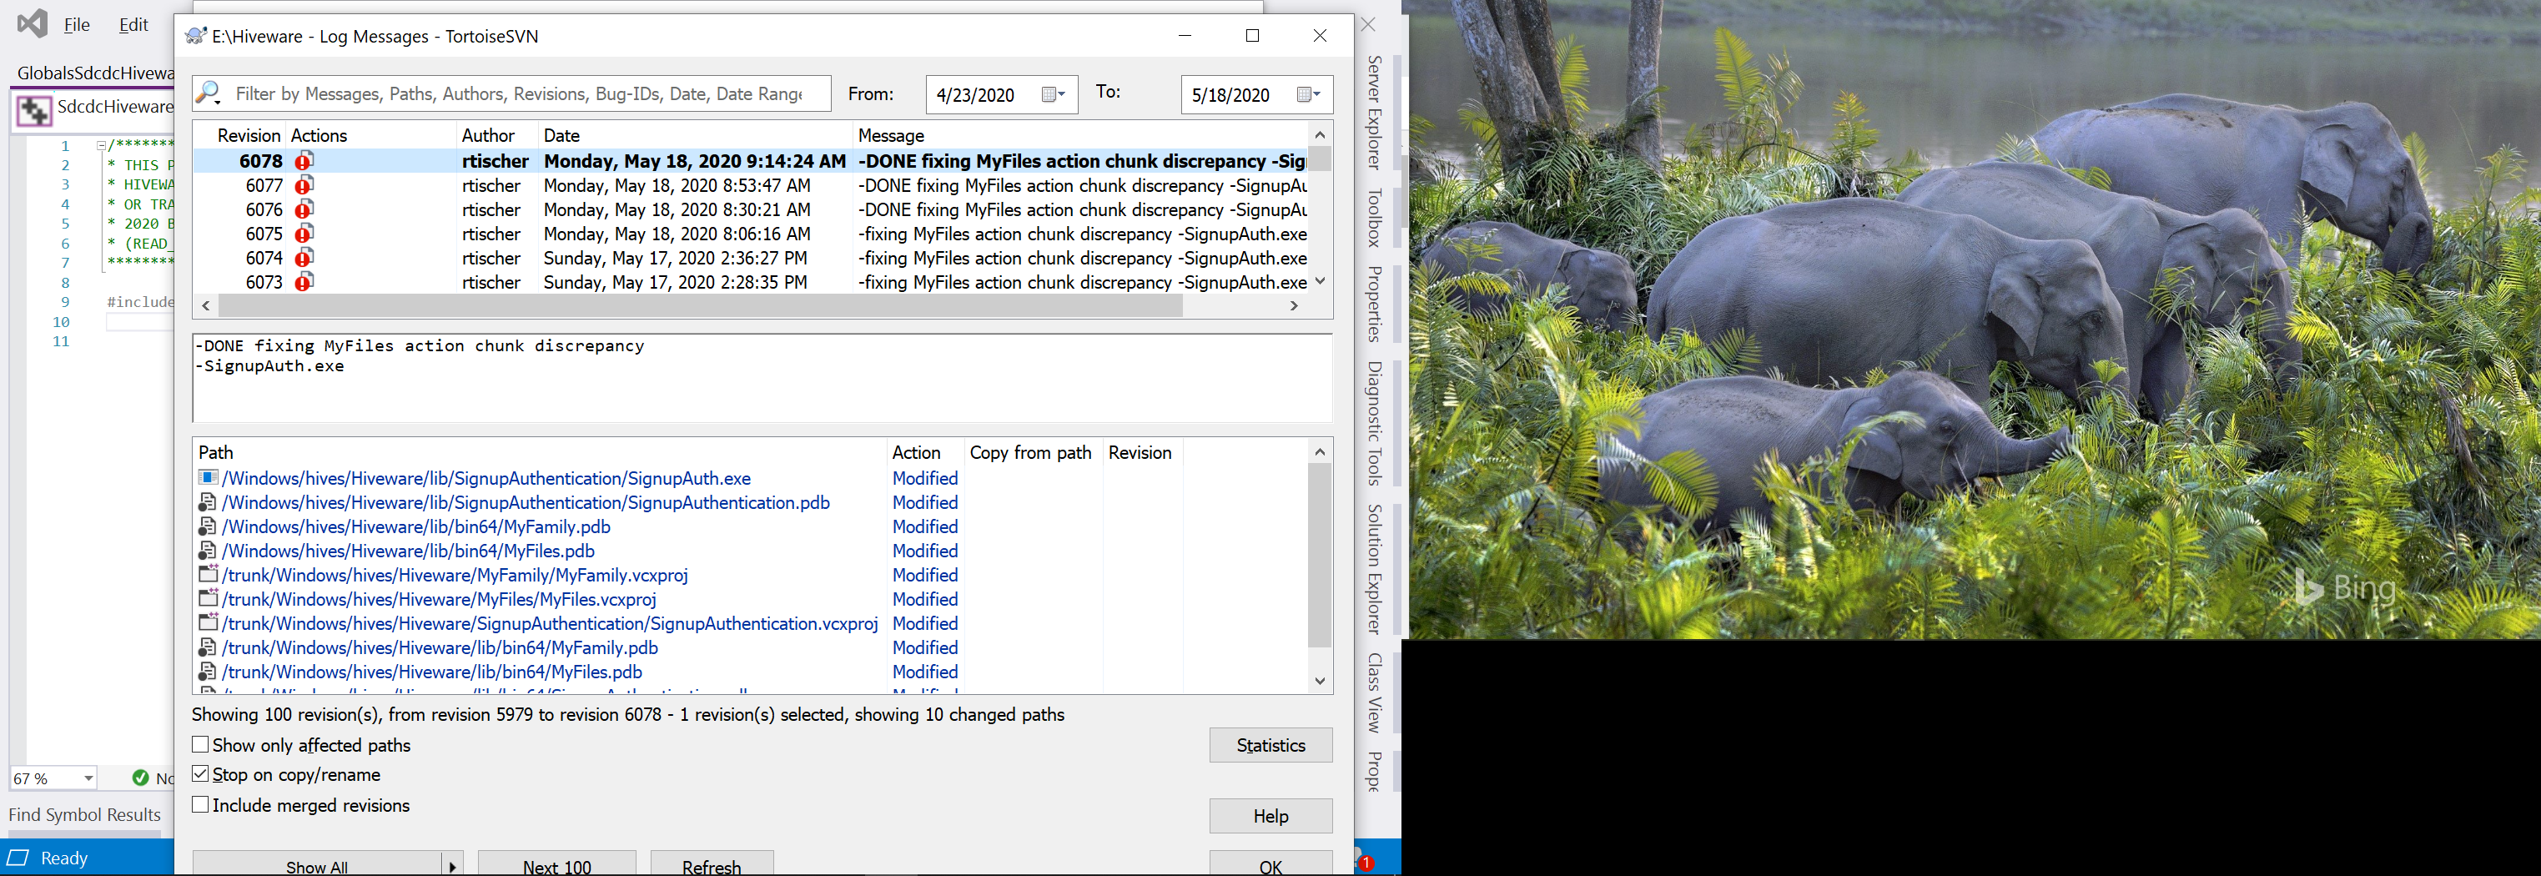Tick Include merged revisions checkbox
The image size is (2541, 876).
click(x=200, y=805)
